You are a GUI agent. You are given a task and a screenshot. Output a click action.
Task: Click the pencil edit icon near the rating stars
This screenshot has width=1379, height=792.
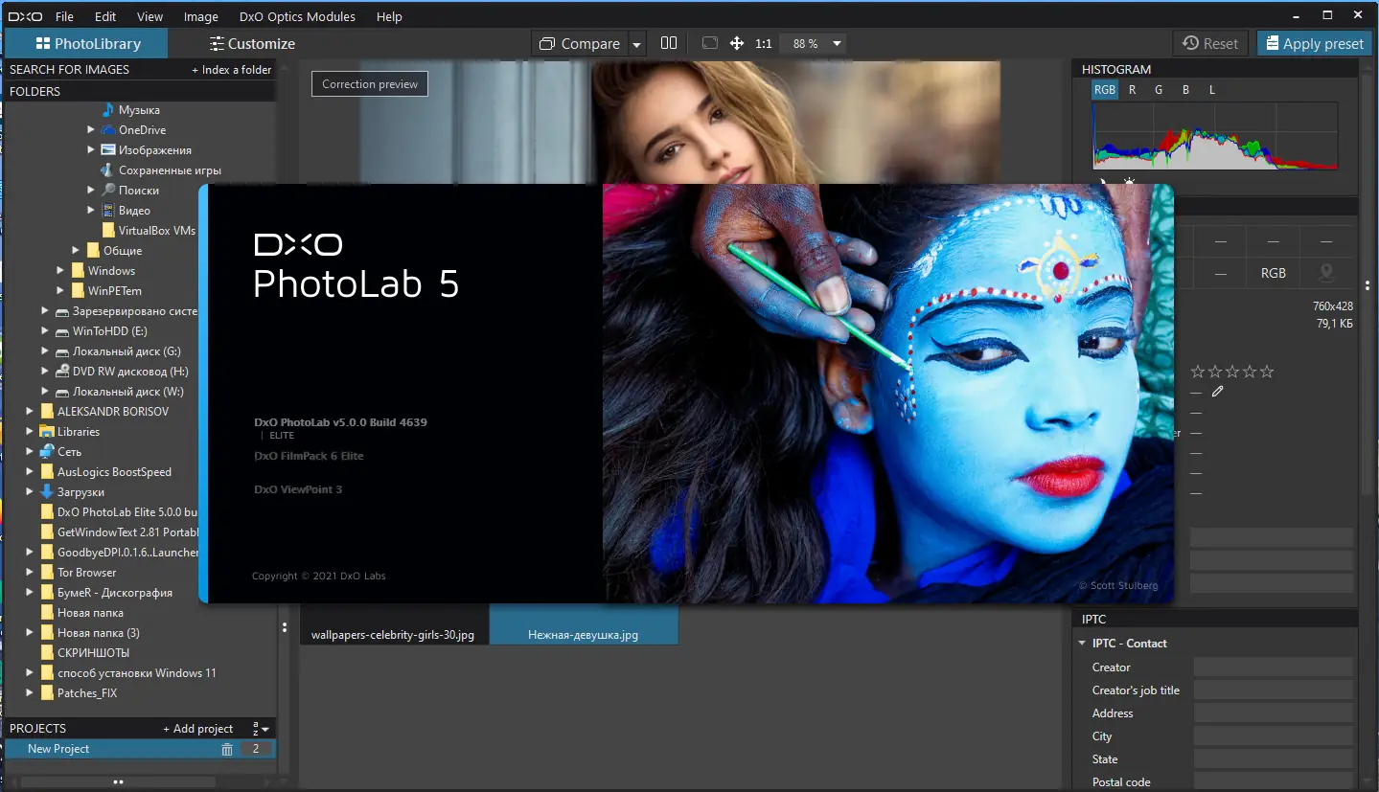pos(1217,391)
